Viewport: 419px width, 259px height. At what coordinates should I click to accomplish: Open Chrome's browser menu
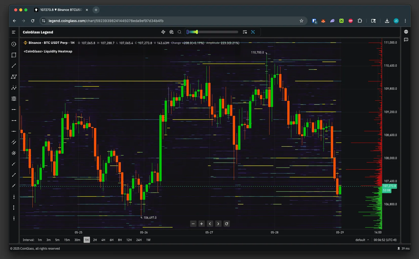[405, 21]
